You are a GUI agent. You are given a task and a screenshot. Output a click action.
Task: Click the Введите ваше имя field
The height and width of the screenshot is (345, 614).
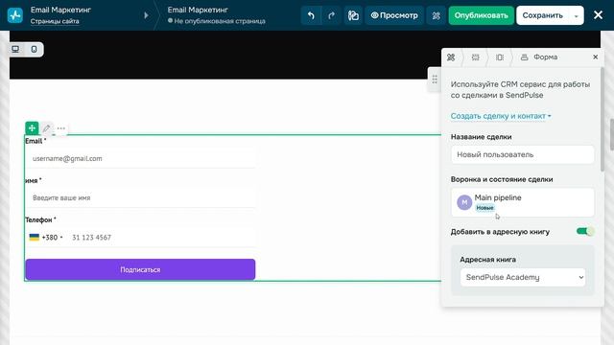coord(140,198)
